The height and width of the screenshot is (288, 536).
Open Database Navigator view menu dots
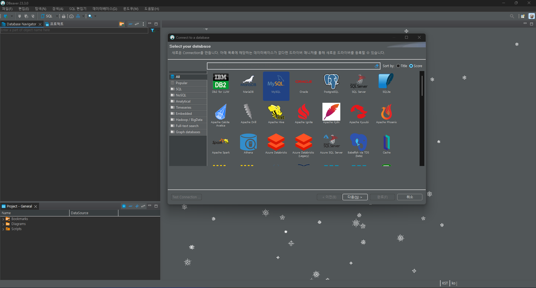click(x=143, y=24)
